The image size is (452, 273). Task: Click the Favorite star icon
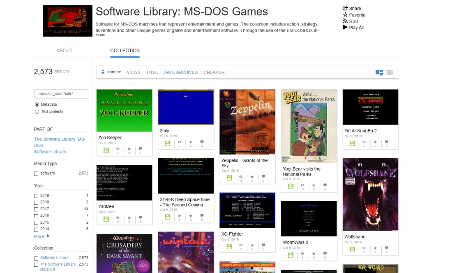pyautogui.click(x=345, y=15)
